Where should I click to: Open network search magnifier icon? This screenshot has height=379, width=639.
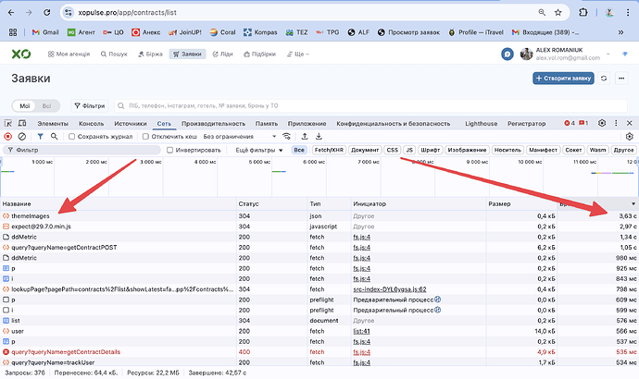click(x=55, y=137)
